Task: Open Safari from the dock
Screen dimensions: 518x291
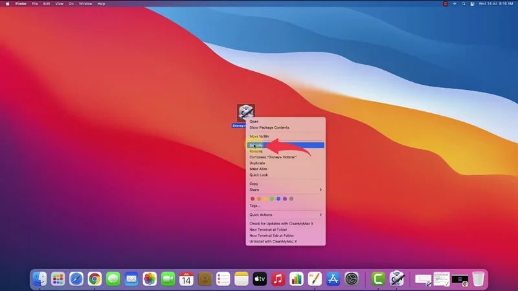Action: [76, 279]
